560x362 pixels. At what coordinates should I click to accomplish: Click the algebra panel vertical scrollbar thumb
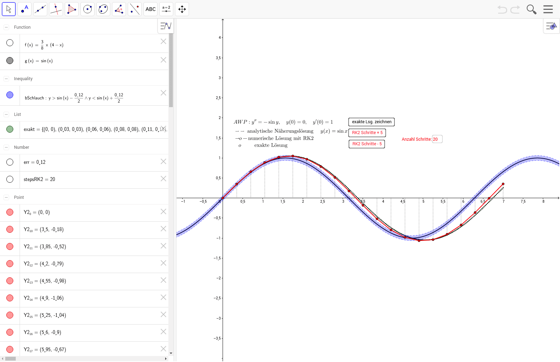[x=171, y=70]
